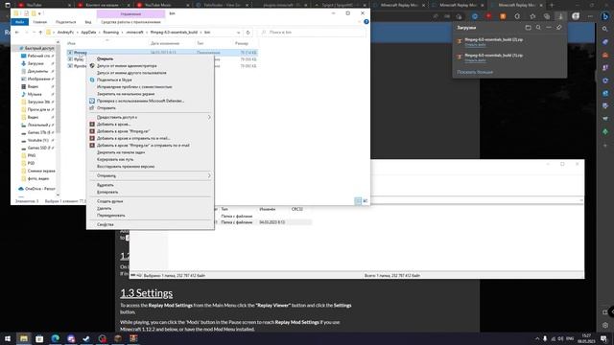
Task: Open the Windows Start menu
Action: coord(8,338)
